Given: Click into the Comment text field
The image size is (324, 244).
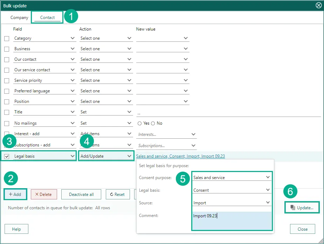Looking at the screenshot, I should [x=232, y=220].
